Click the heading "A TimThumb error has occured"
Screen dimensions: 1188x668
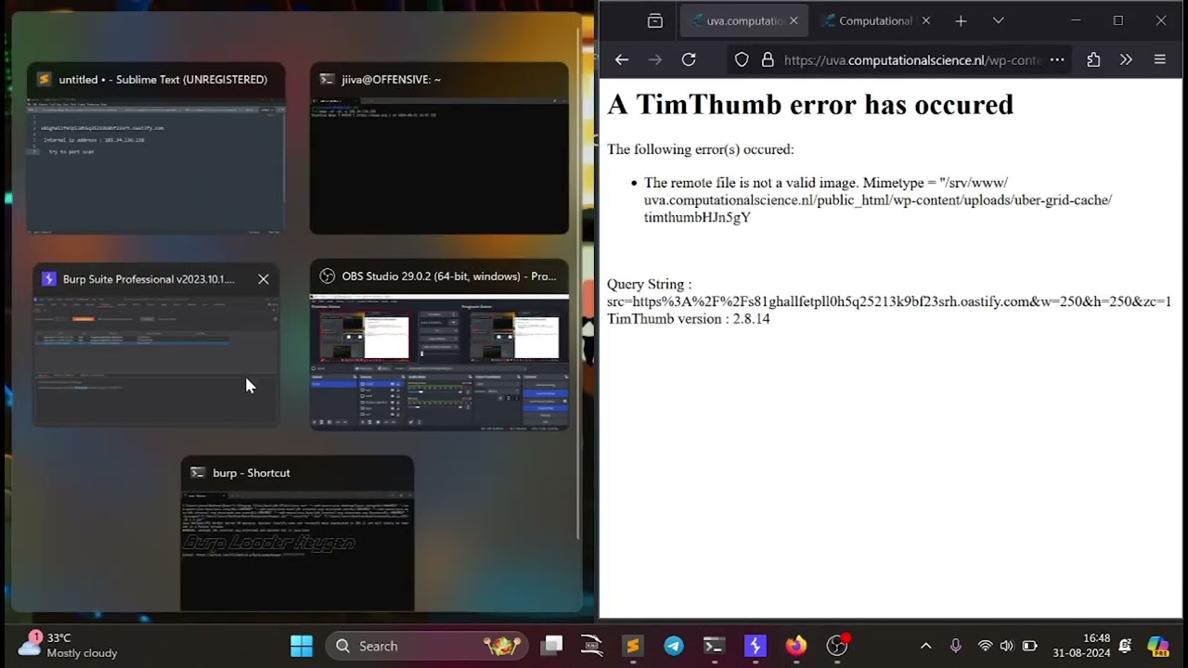810,104
